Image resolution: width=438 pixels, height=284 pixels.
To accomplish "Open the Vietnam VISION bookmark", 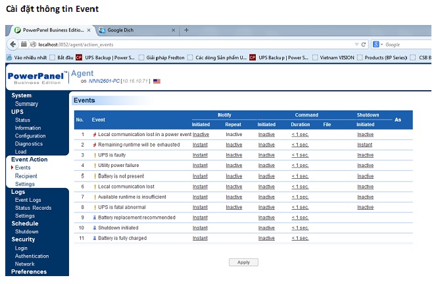I will 335,57.
